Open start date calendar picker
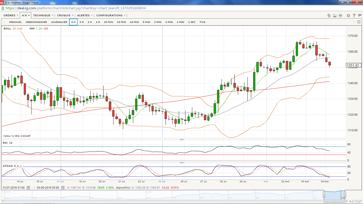 (x=28, y=188)
